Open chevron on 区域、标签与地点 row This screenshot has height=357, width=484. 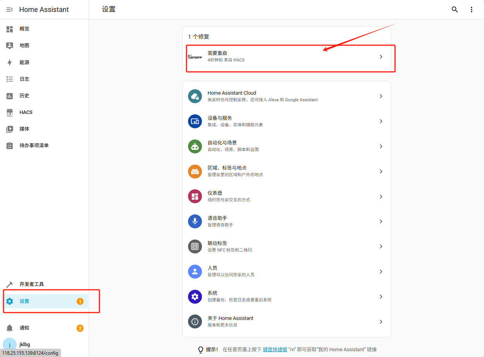pos(381,172)
